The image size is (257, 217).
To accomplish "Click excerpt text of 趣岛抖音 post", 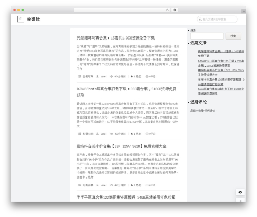I will pyautogui.click(x=128, y=166).
